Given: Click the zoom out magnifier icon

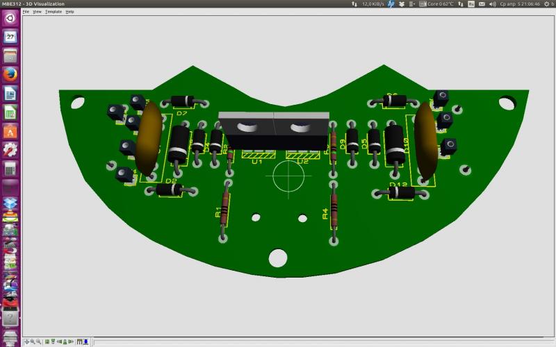Looking at the screenshot, I should tap(38, 342).
